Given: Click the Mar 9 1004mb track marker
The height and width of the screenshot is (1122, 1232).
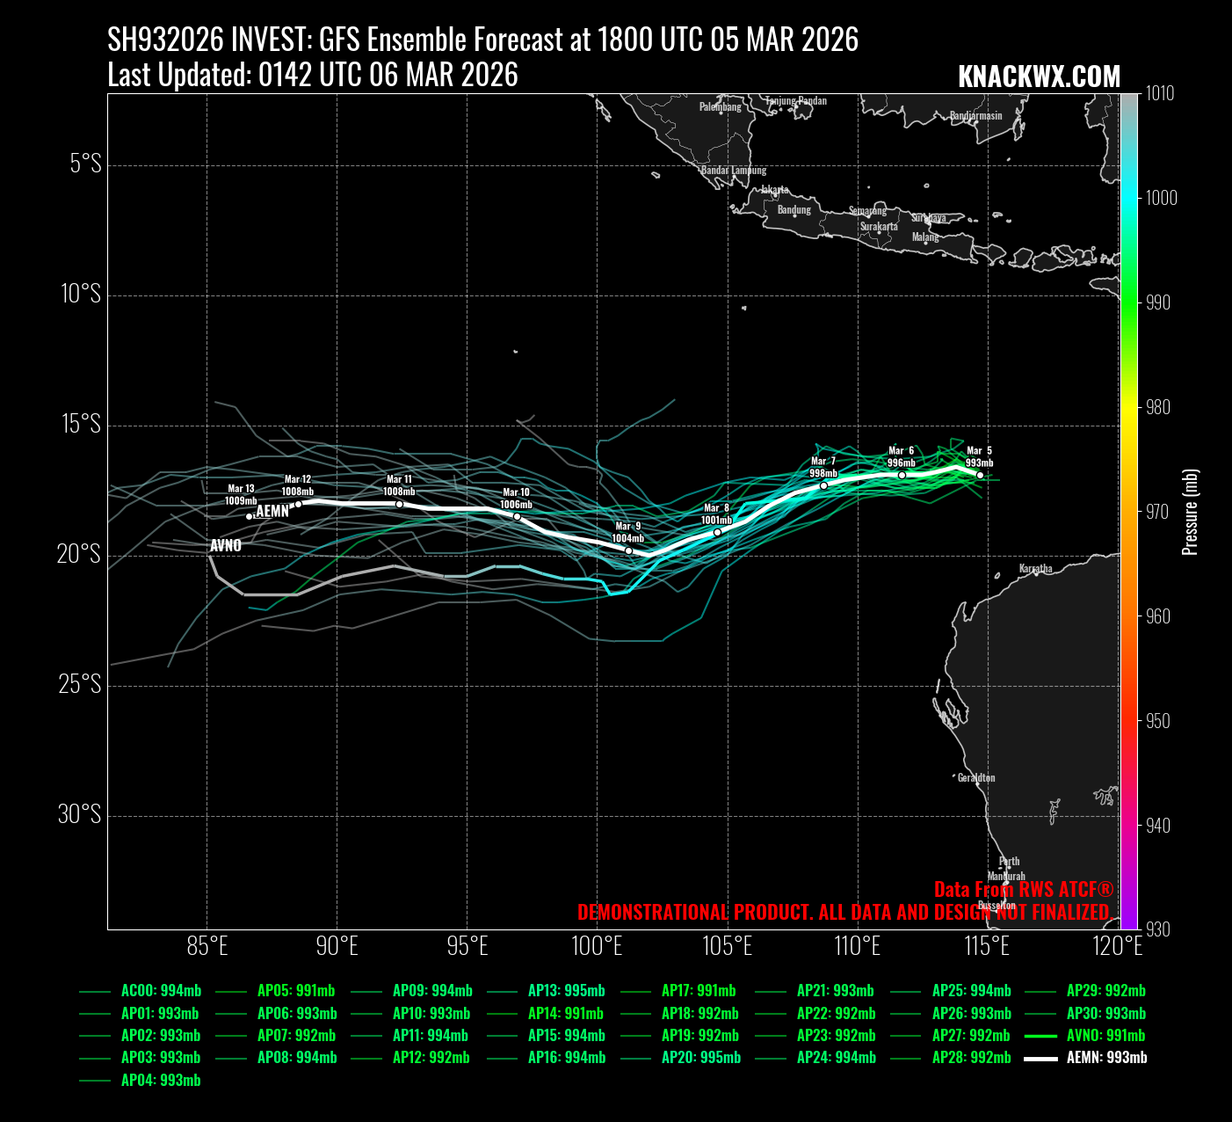Looking at the screenshot, I should tap(628, 550).
